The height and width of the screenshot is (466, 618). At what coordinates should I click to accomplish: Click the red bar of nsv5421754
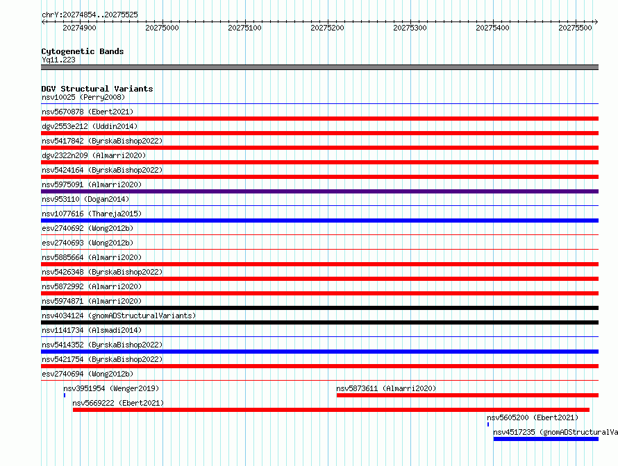319,366
